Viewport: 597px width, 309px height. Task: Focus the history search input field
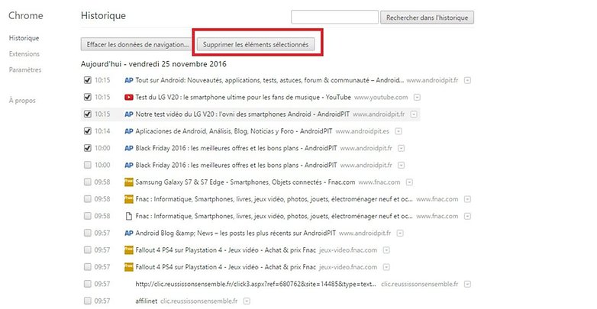(x=334, y=17)
